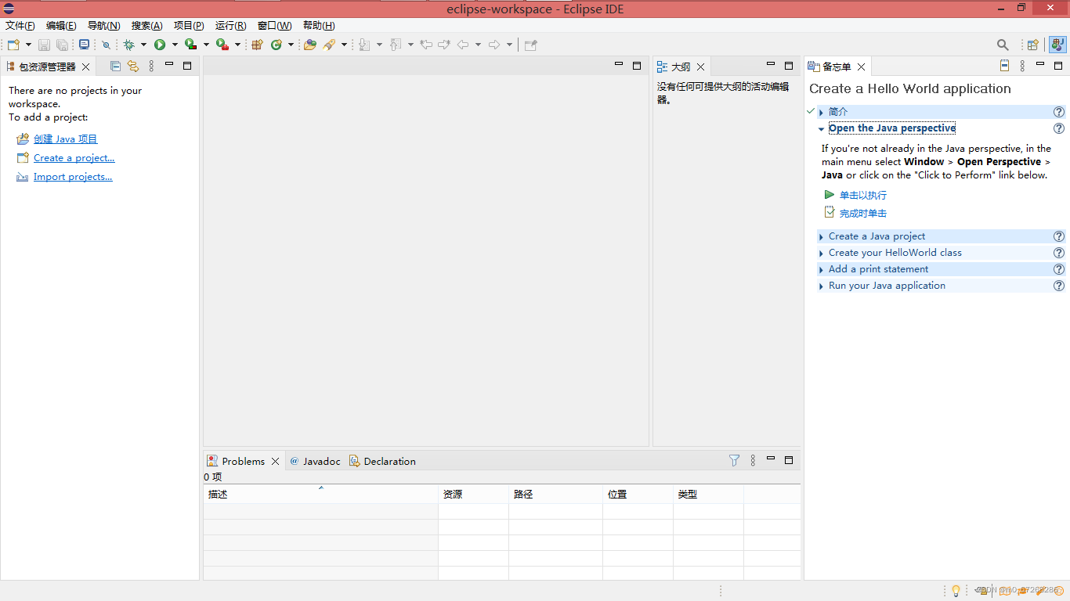This screenshot has height=601, width=1070.
Task: Click the Problems filter funnel icon
Action: [734, 461]
